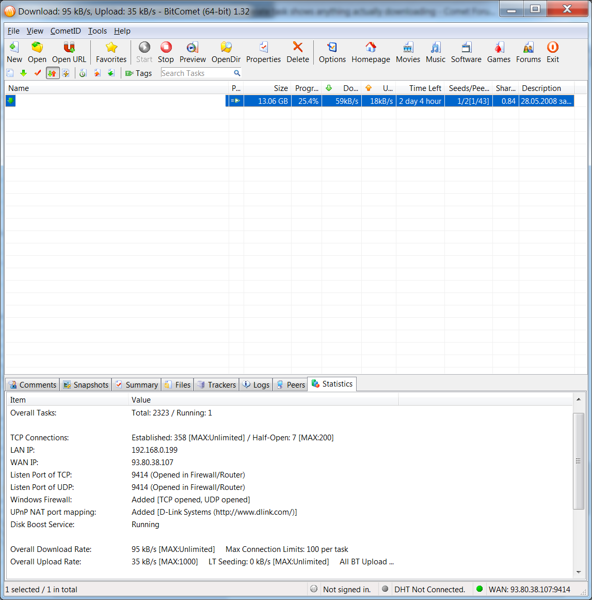
Task: Open the Movies section
Action: coord(408,52)
